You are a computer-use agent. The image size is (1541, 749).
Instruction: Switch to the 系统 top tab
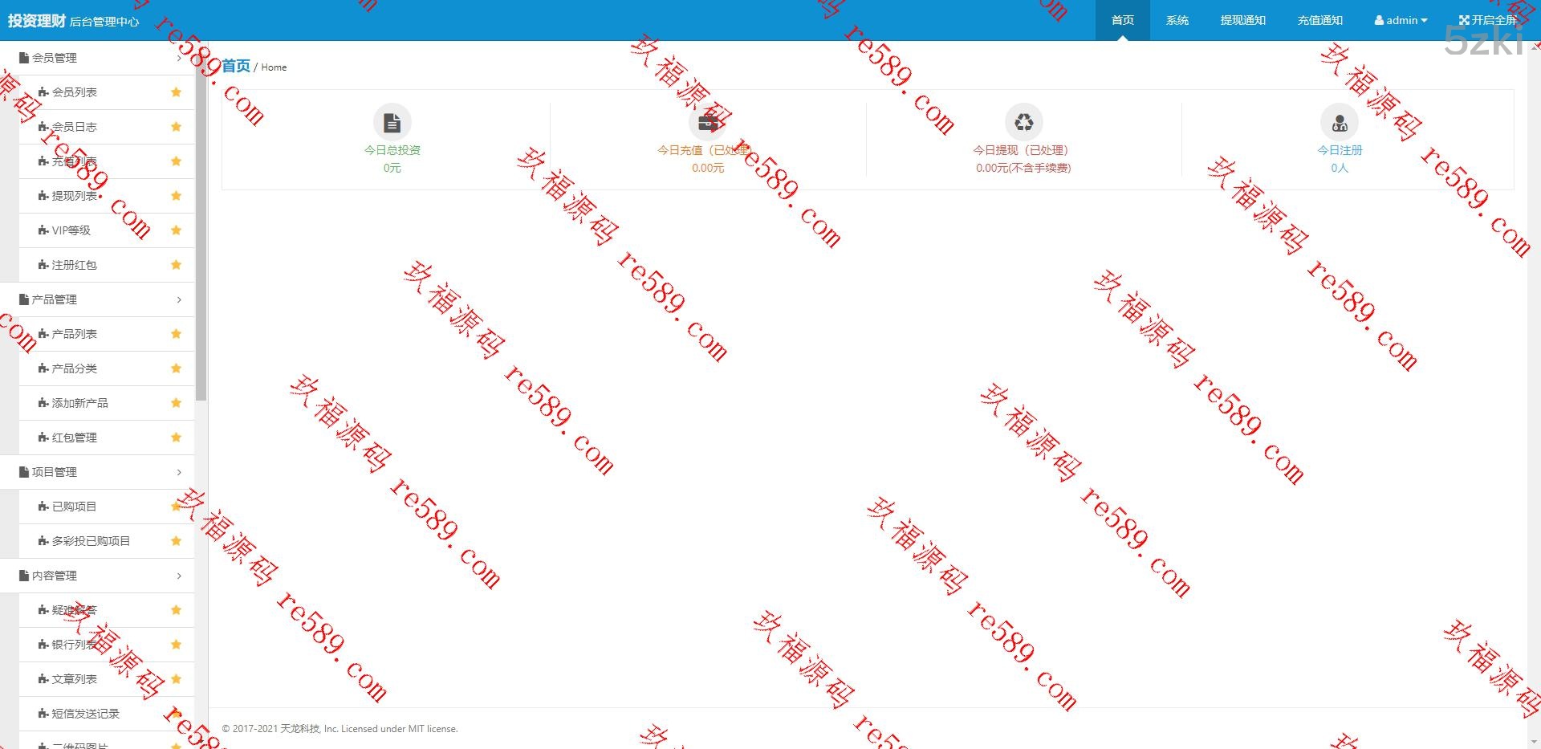click(1177, 20)
